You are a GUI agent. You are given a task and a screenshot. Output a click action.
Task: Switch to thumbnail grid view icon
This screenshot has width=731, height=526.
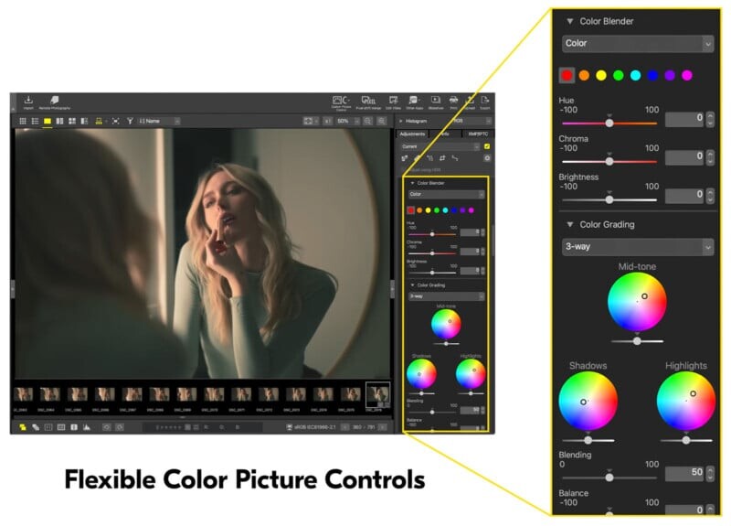(x=22, y=121)
